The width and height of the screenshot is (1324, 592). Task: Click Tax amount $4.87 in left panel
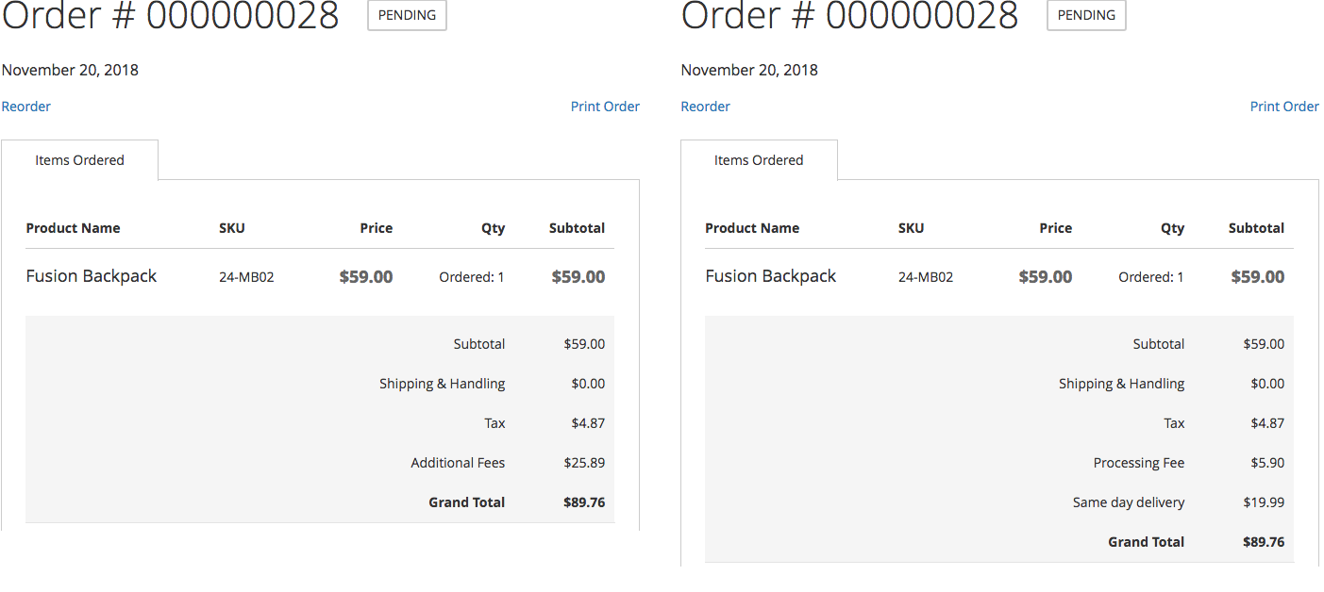coord(588,423)
